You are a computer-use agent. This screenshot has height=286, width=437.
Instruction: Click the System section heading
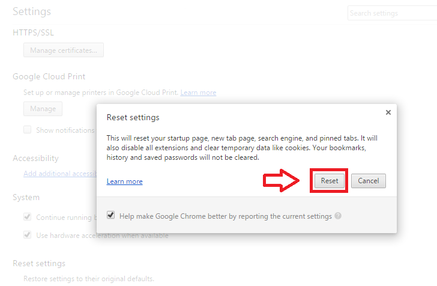point(26,197)
